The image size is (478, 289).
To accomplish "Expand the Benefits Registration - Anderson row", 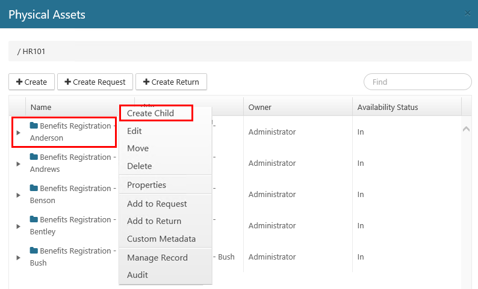I will pos(18,132).
